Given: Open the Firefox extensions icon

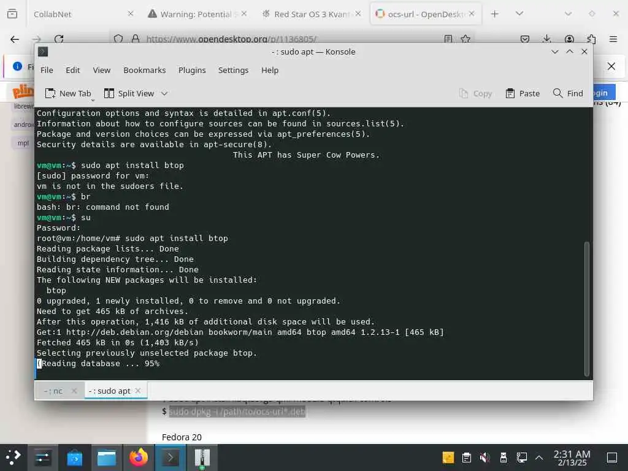Looking at the screenshot, I should [x=591, y=39].
